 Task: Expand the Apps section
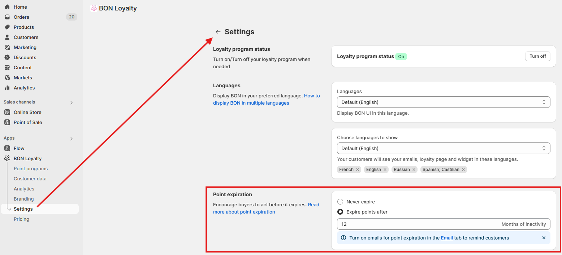click(72, 139)
